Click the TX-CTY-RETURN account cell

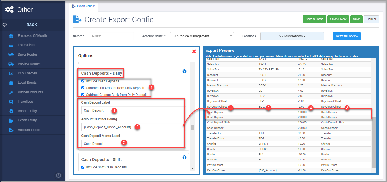coord(269,70)
